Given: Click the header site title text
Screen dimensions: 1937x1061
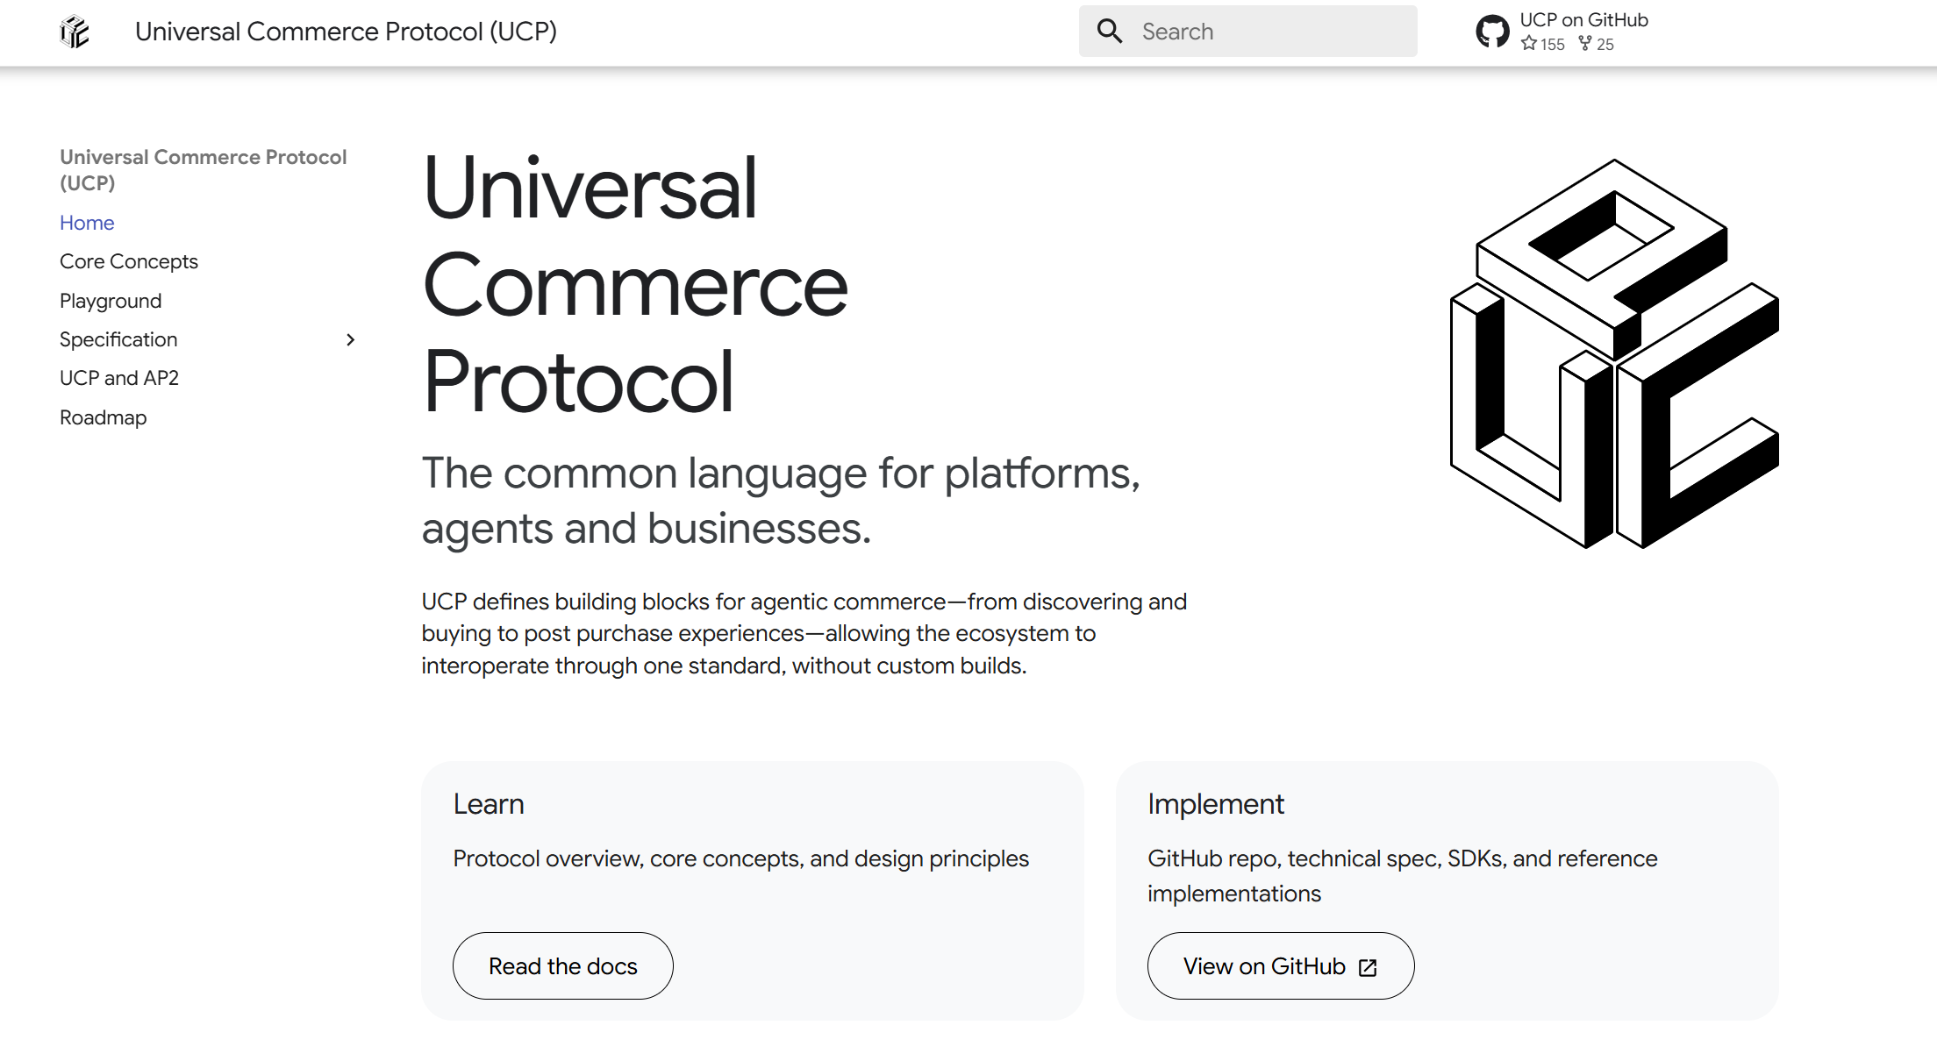Looking at the screenshot, I should [346, 32].
